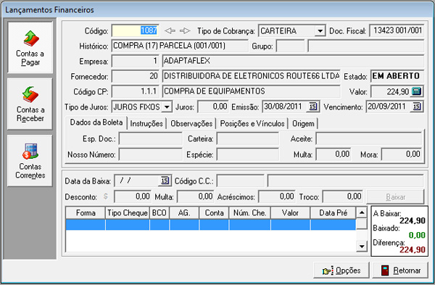Open calendar picker for Data da Baixa
The height and width of the screenshot is (285, 435).
(165, 181)
